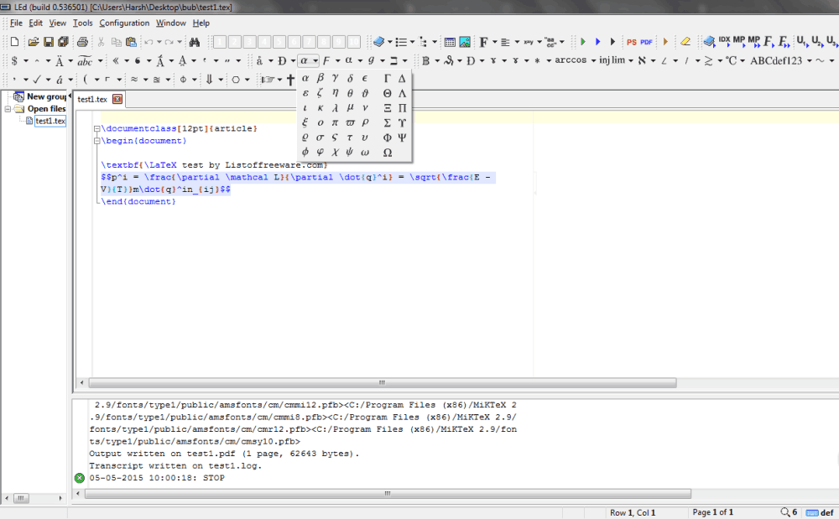Insert mu from Greek palette
839x519 pixels.
point(350,107)
